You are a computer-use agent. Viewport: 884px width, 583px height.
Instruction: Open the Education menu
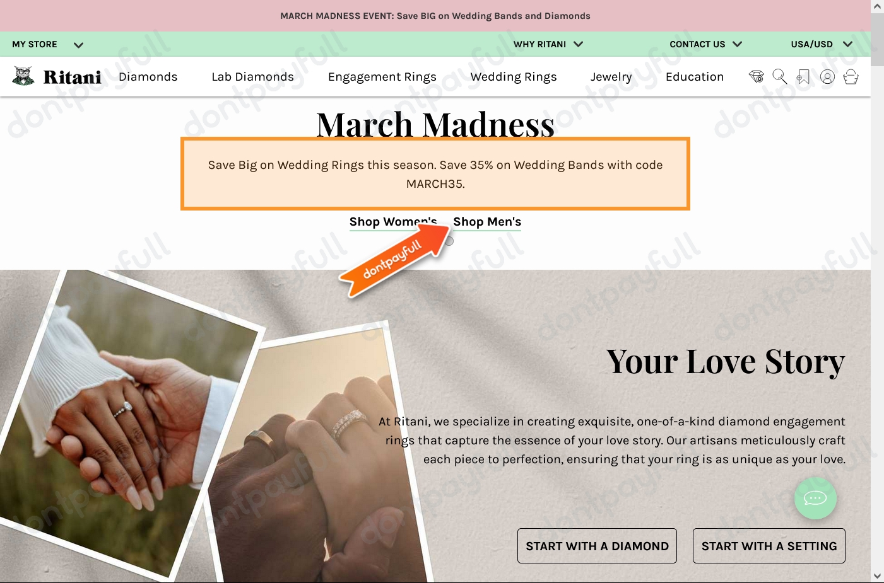[x=695, y=77]
